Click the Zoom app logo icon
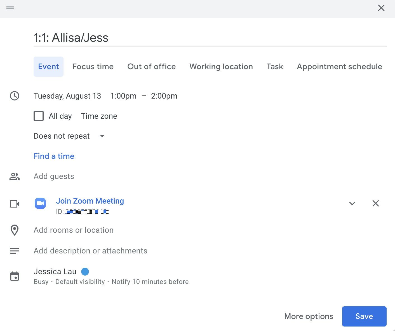 (40, 203)
